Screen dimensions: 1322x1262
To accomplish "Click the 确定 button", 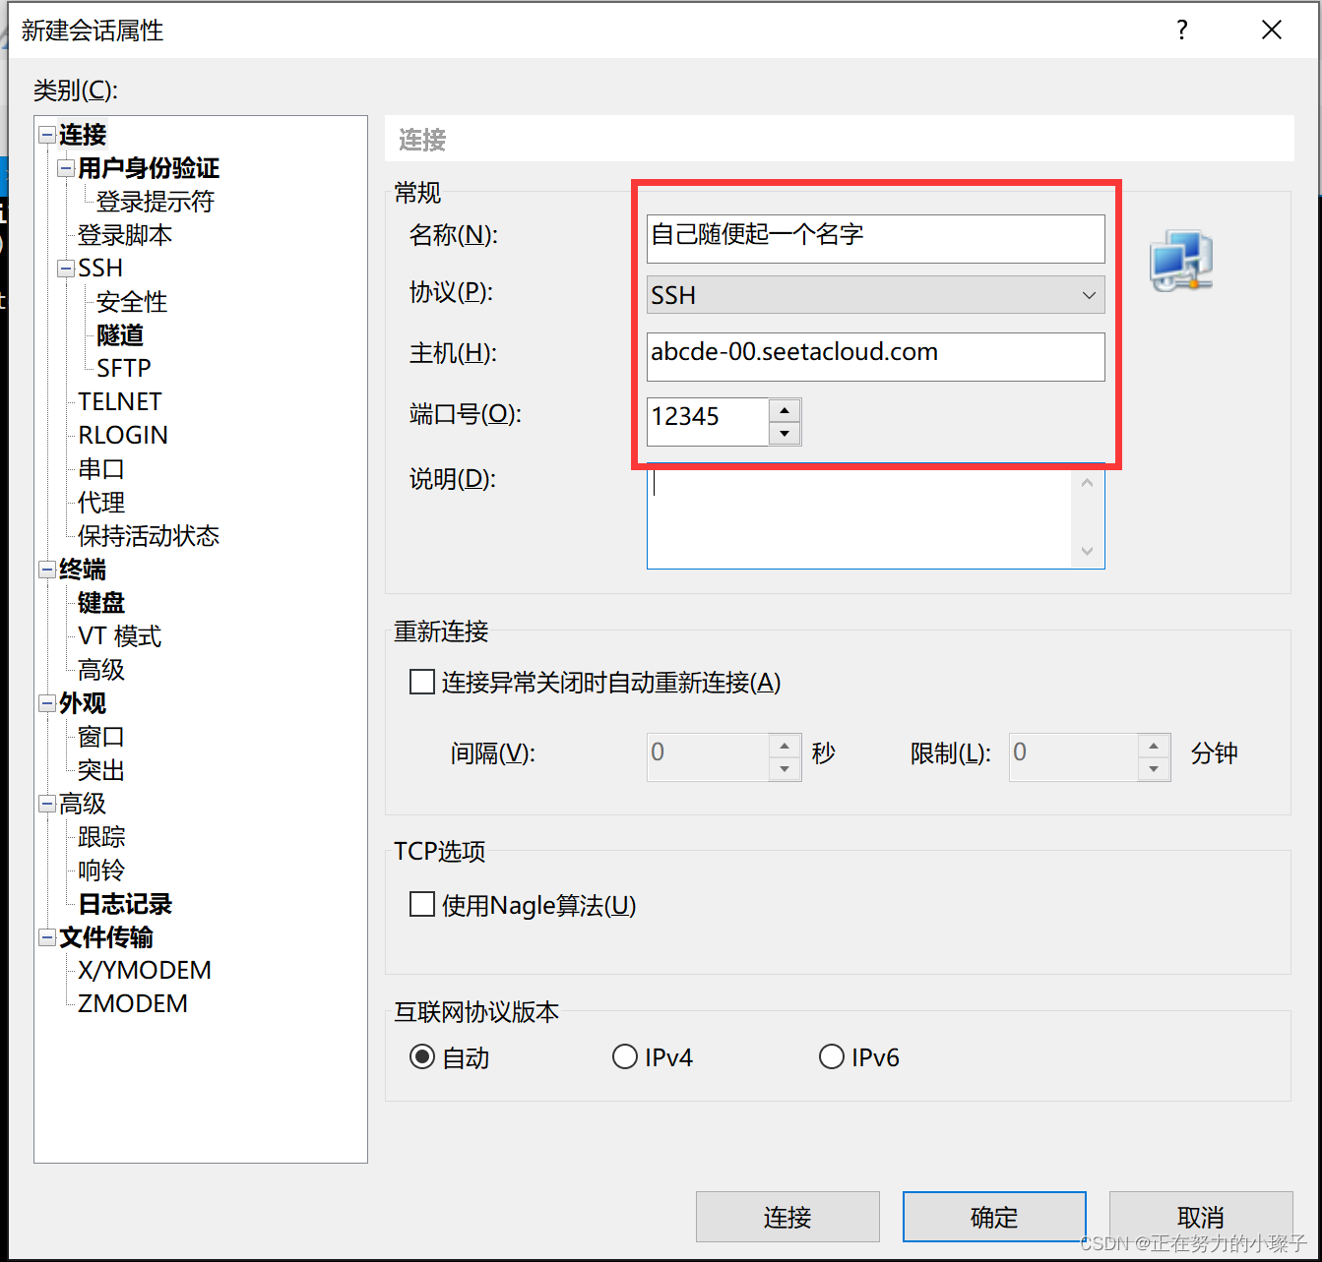I will point(994,1217).
